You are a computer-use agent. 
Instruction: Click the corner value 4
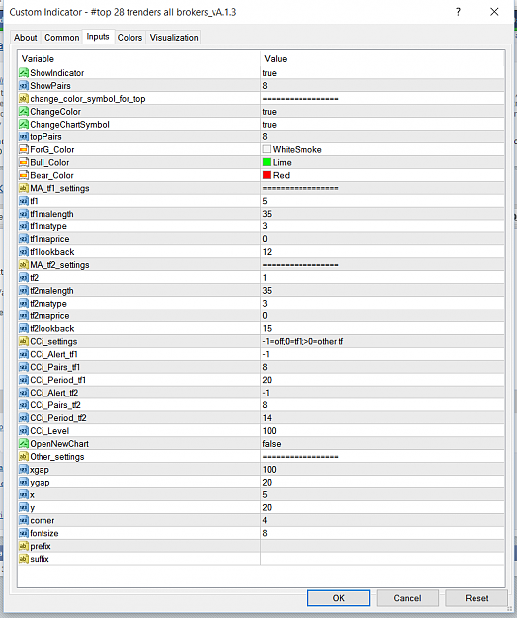tap(265, 520)
